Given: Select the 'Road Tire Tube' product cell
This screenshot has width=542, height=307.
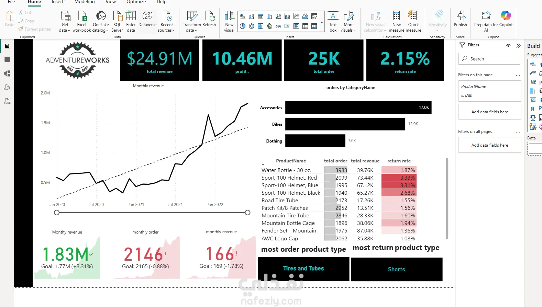Looking at the screenshot, I should pos(280,201).
